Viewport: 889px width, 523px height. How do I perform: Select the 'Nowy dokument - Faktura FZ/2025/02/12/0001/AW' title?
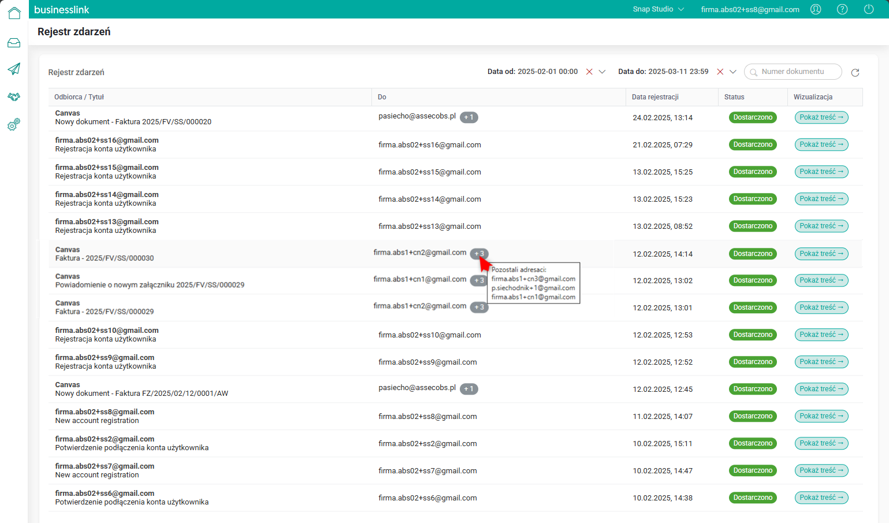142,394
